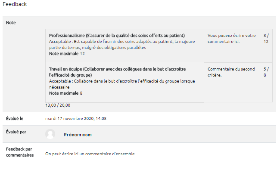
Task: Open the Prénom nom profile link
Action: (x=78, y=135)
